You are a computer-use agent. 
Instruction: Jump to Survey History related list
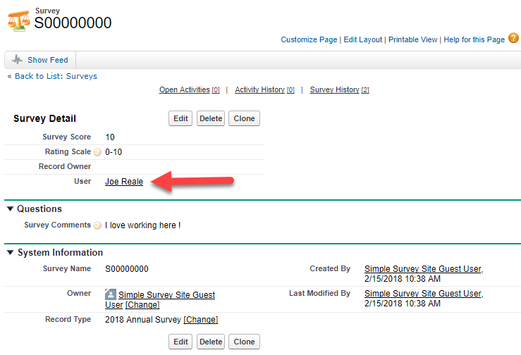[x=339, y=89]
